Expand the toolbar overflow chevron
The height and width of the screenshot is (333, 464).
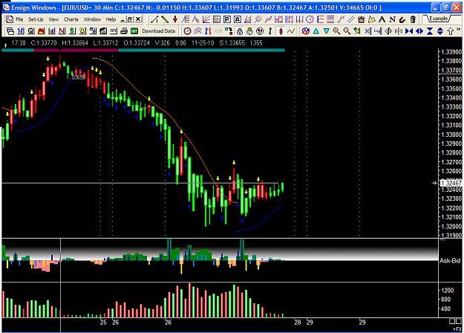tap(459, 29)
